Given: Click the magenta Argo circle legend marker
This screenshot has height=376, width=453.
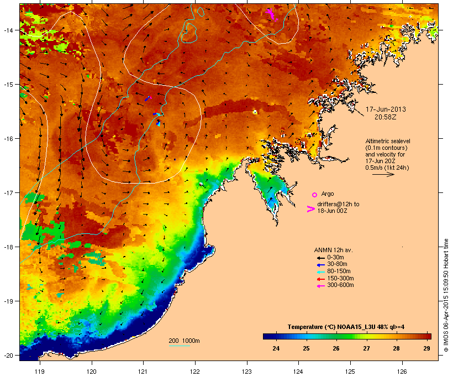Looking at the screenshot, I should [315, 195].
